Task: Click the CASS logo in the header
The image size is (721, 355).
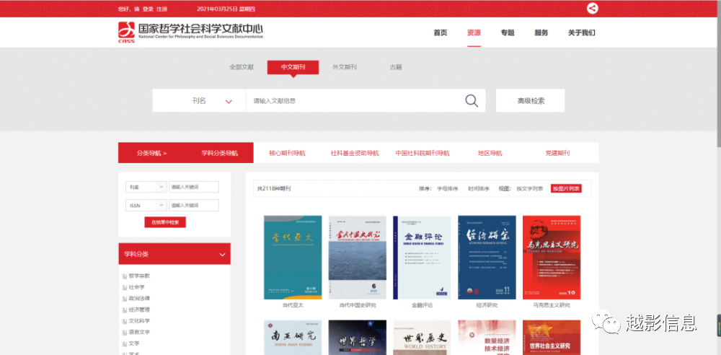Action: (x=126, y=32)
